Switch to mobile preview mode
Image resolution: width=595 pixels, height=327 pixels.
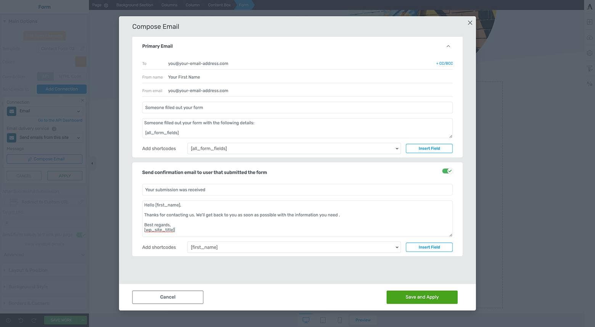339,320
